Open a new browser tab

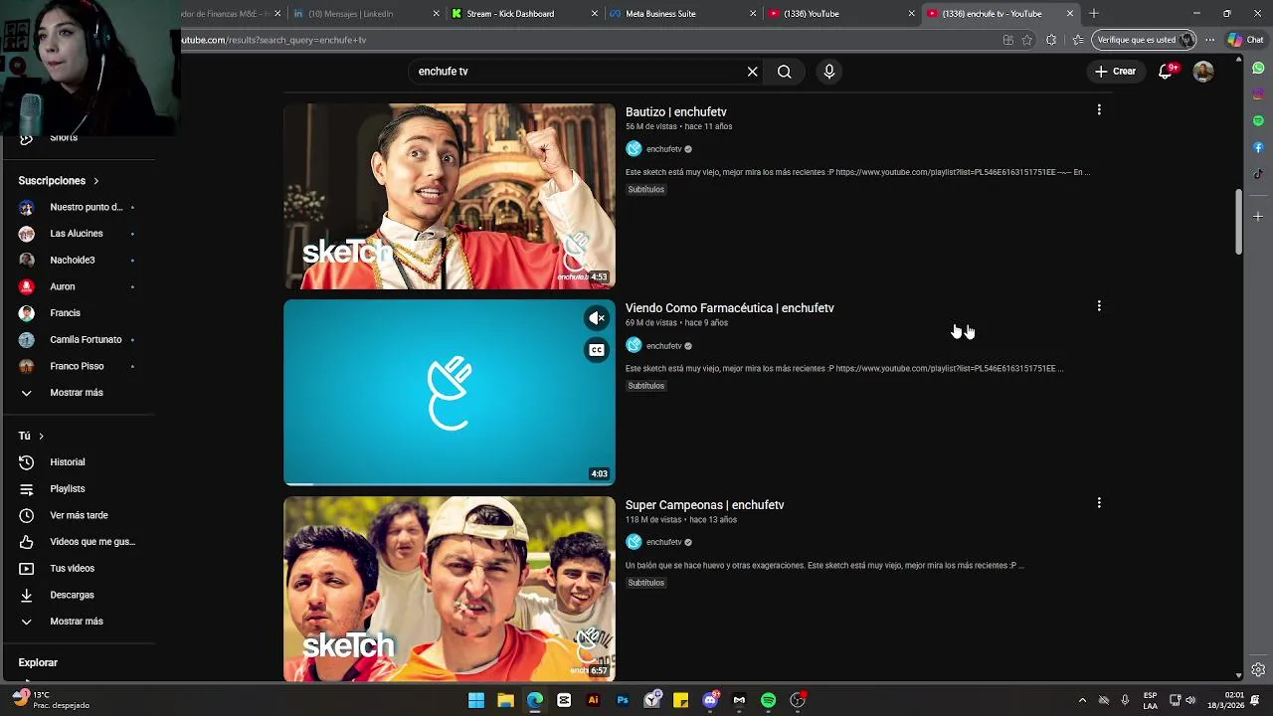1094,14
